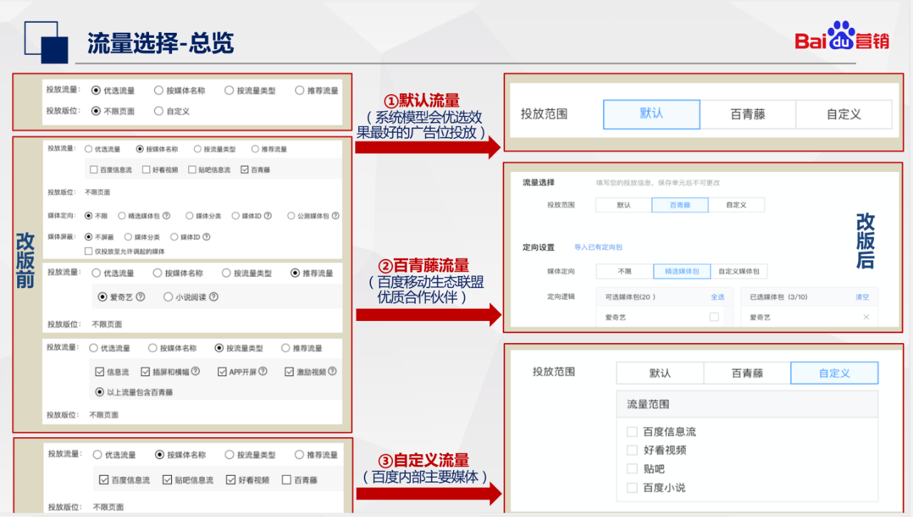Select 媒体分类 radio in 媒体定向 row
Image resolution: width=913 pixels, height=517 pixels.
pos(190,215)
